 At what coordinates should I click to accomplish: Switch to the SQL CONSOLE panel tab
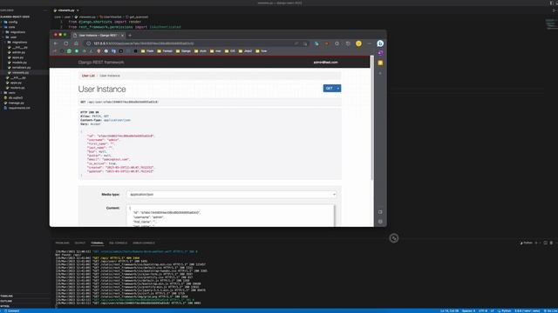[118, 243]
